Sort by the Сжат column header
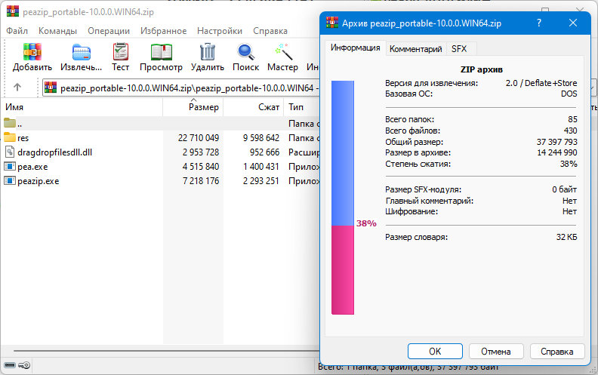The width and height of the screenshot is (598, 375). tap(253, 107)
